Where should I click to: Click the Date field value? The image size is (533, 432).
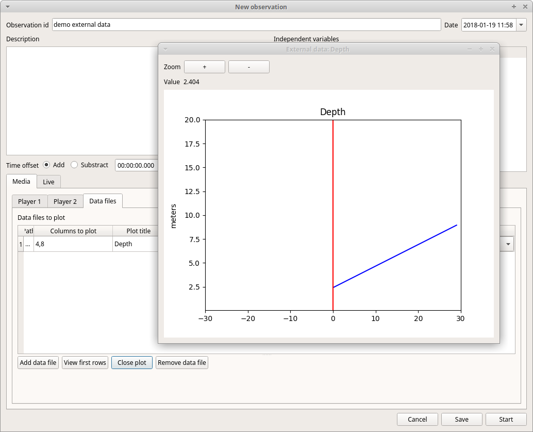click(x=489, y=25)
